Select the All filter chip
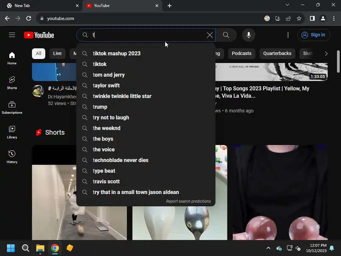This screenshot has width=341, height=256. pyautogui.click(x=39, y=54)
